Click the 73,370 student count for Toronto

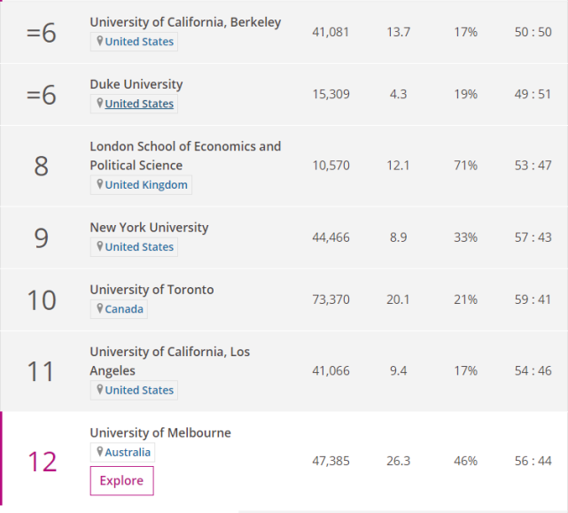[x=331, y=299]
